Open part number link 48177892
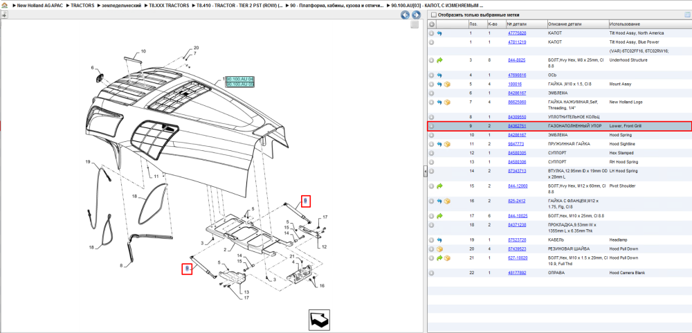This screenshot has width=692, height=333. tap(517, 273)
